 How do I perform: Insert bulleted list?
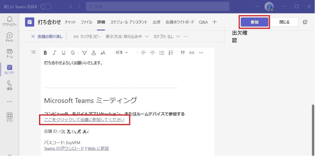[x=162, y=53]
